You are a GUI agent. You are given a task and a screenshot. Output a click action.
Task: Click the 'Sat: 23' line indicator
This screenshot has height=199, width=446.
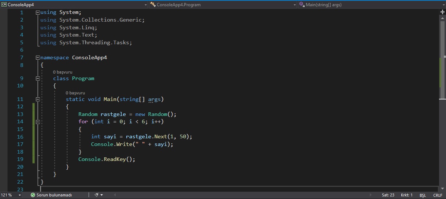point(388,195)
